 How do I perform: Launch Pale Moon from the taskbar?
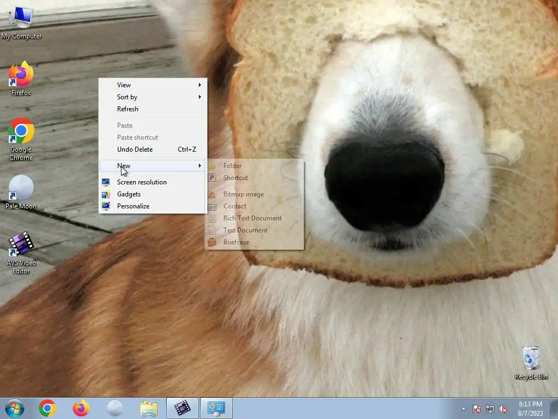[114, 408]
